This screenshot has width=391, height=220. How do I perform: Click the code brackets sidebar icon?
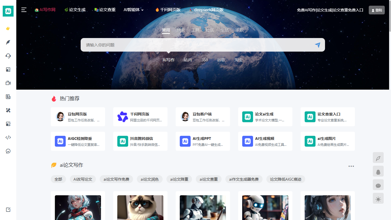[x=8, y=137]
